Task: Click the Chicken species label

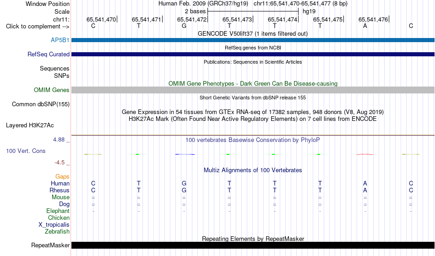Action: pos(59,218)
